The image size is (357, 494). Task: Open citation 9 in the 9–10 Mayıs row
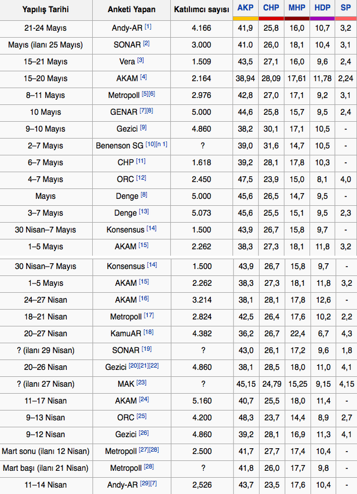[143, 128]
